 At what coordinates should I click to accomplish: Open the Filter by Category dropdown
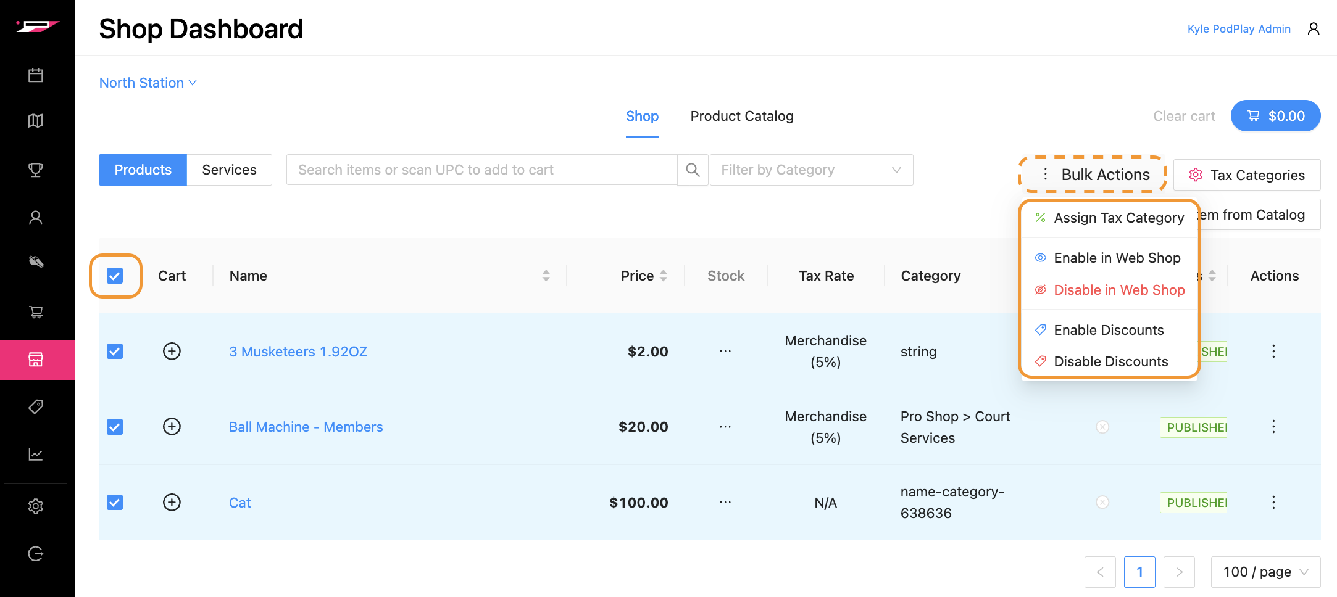click(810, 170)
